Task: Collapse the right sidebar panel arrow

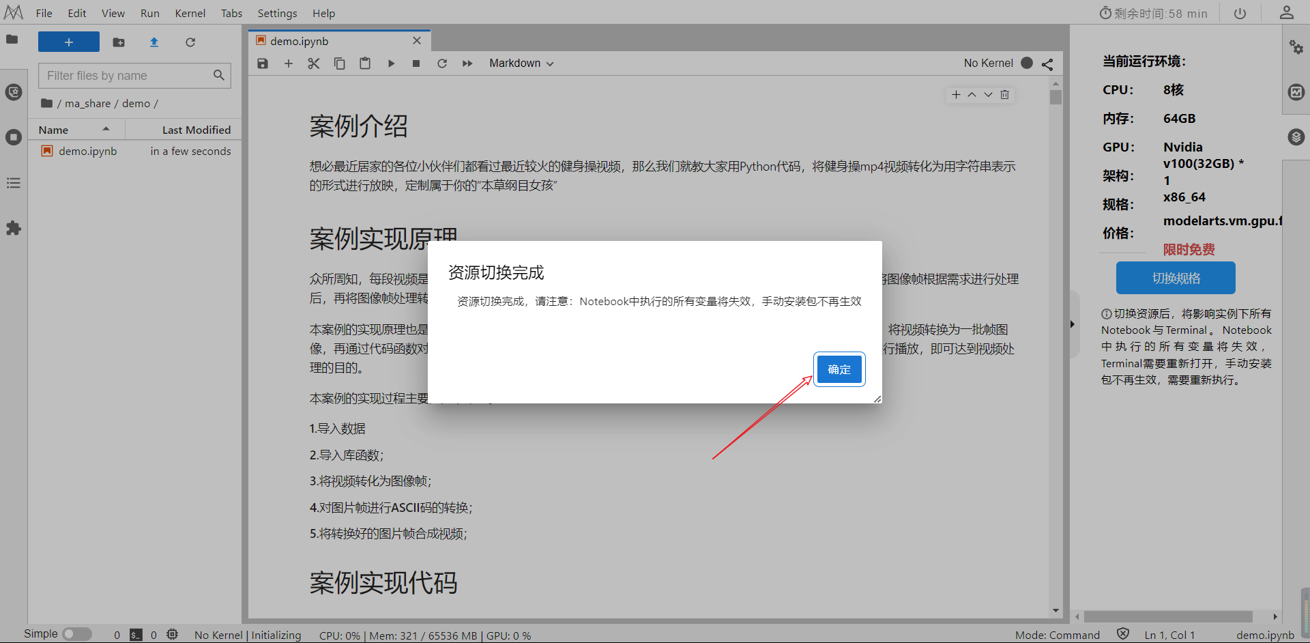Action: pyautogui.click(x=1073, y=324)
